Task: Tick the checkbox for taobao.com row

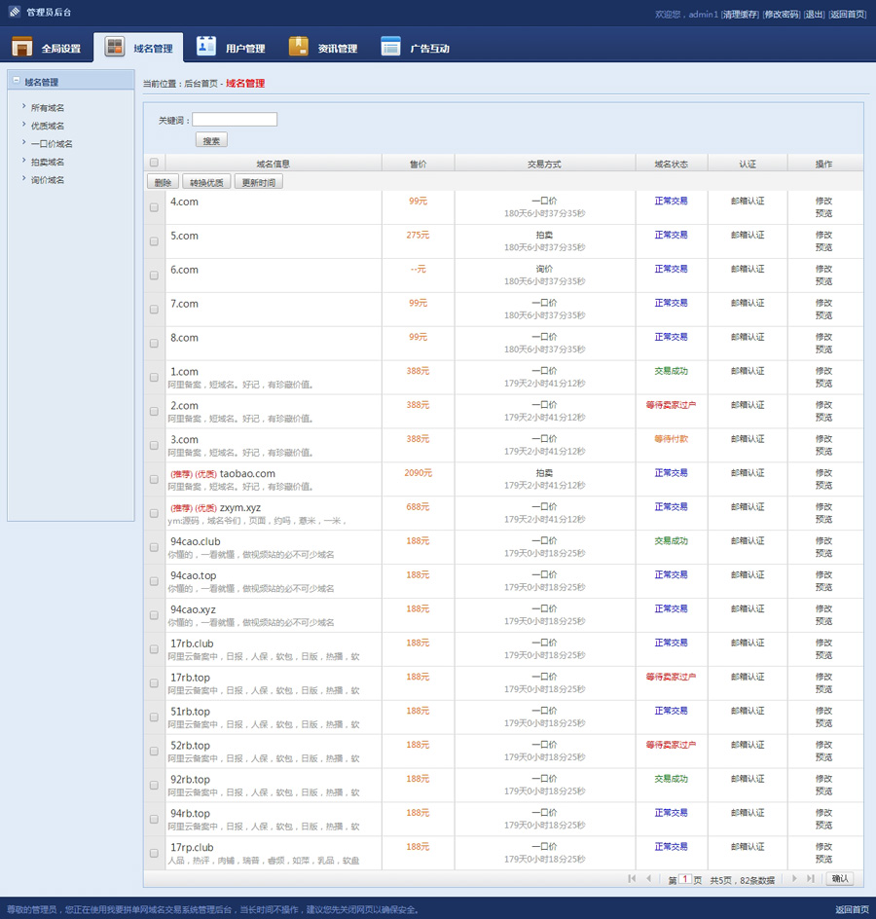Action: point(154,479)
